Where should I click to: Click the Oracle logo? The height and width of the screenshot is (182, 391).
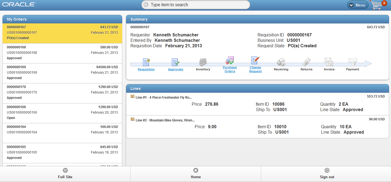[x=19, y=5]
